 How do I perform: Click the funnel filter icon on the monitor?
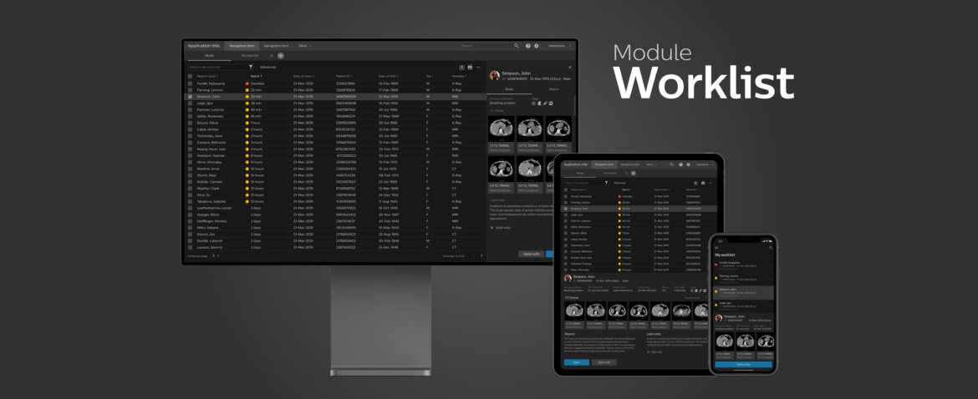(x=251, y=67)
